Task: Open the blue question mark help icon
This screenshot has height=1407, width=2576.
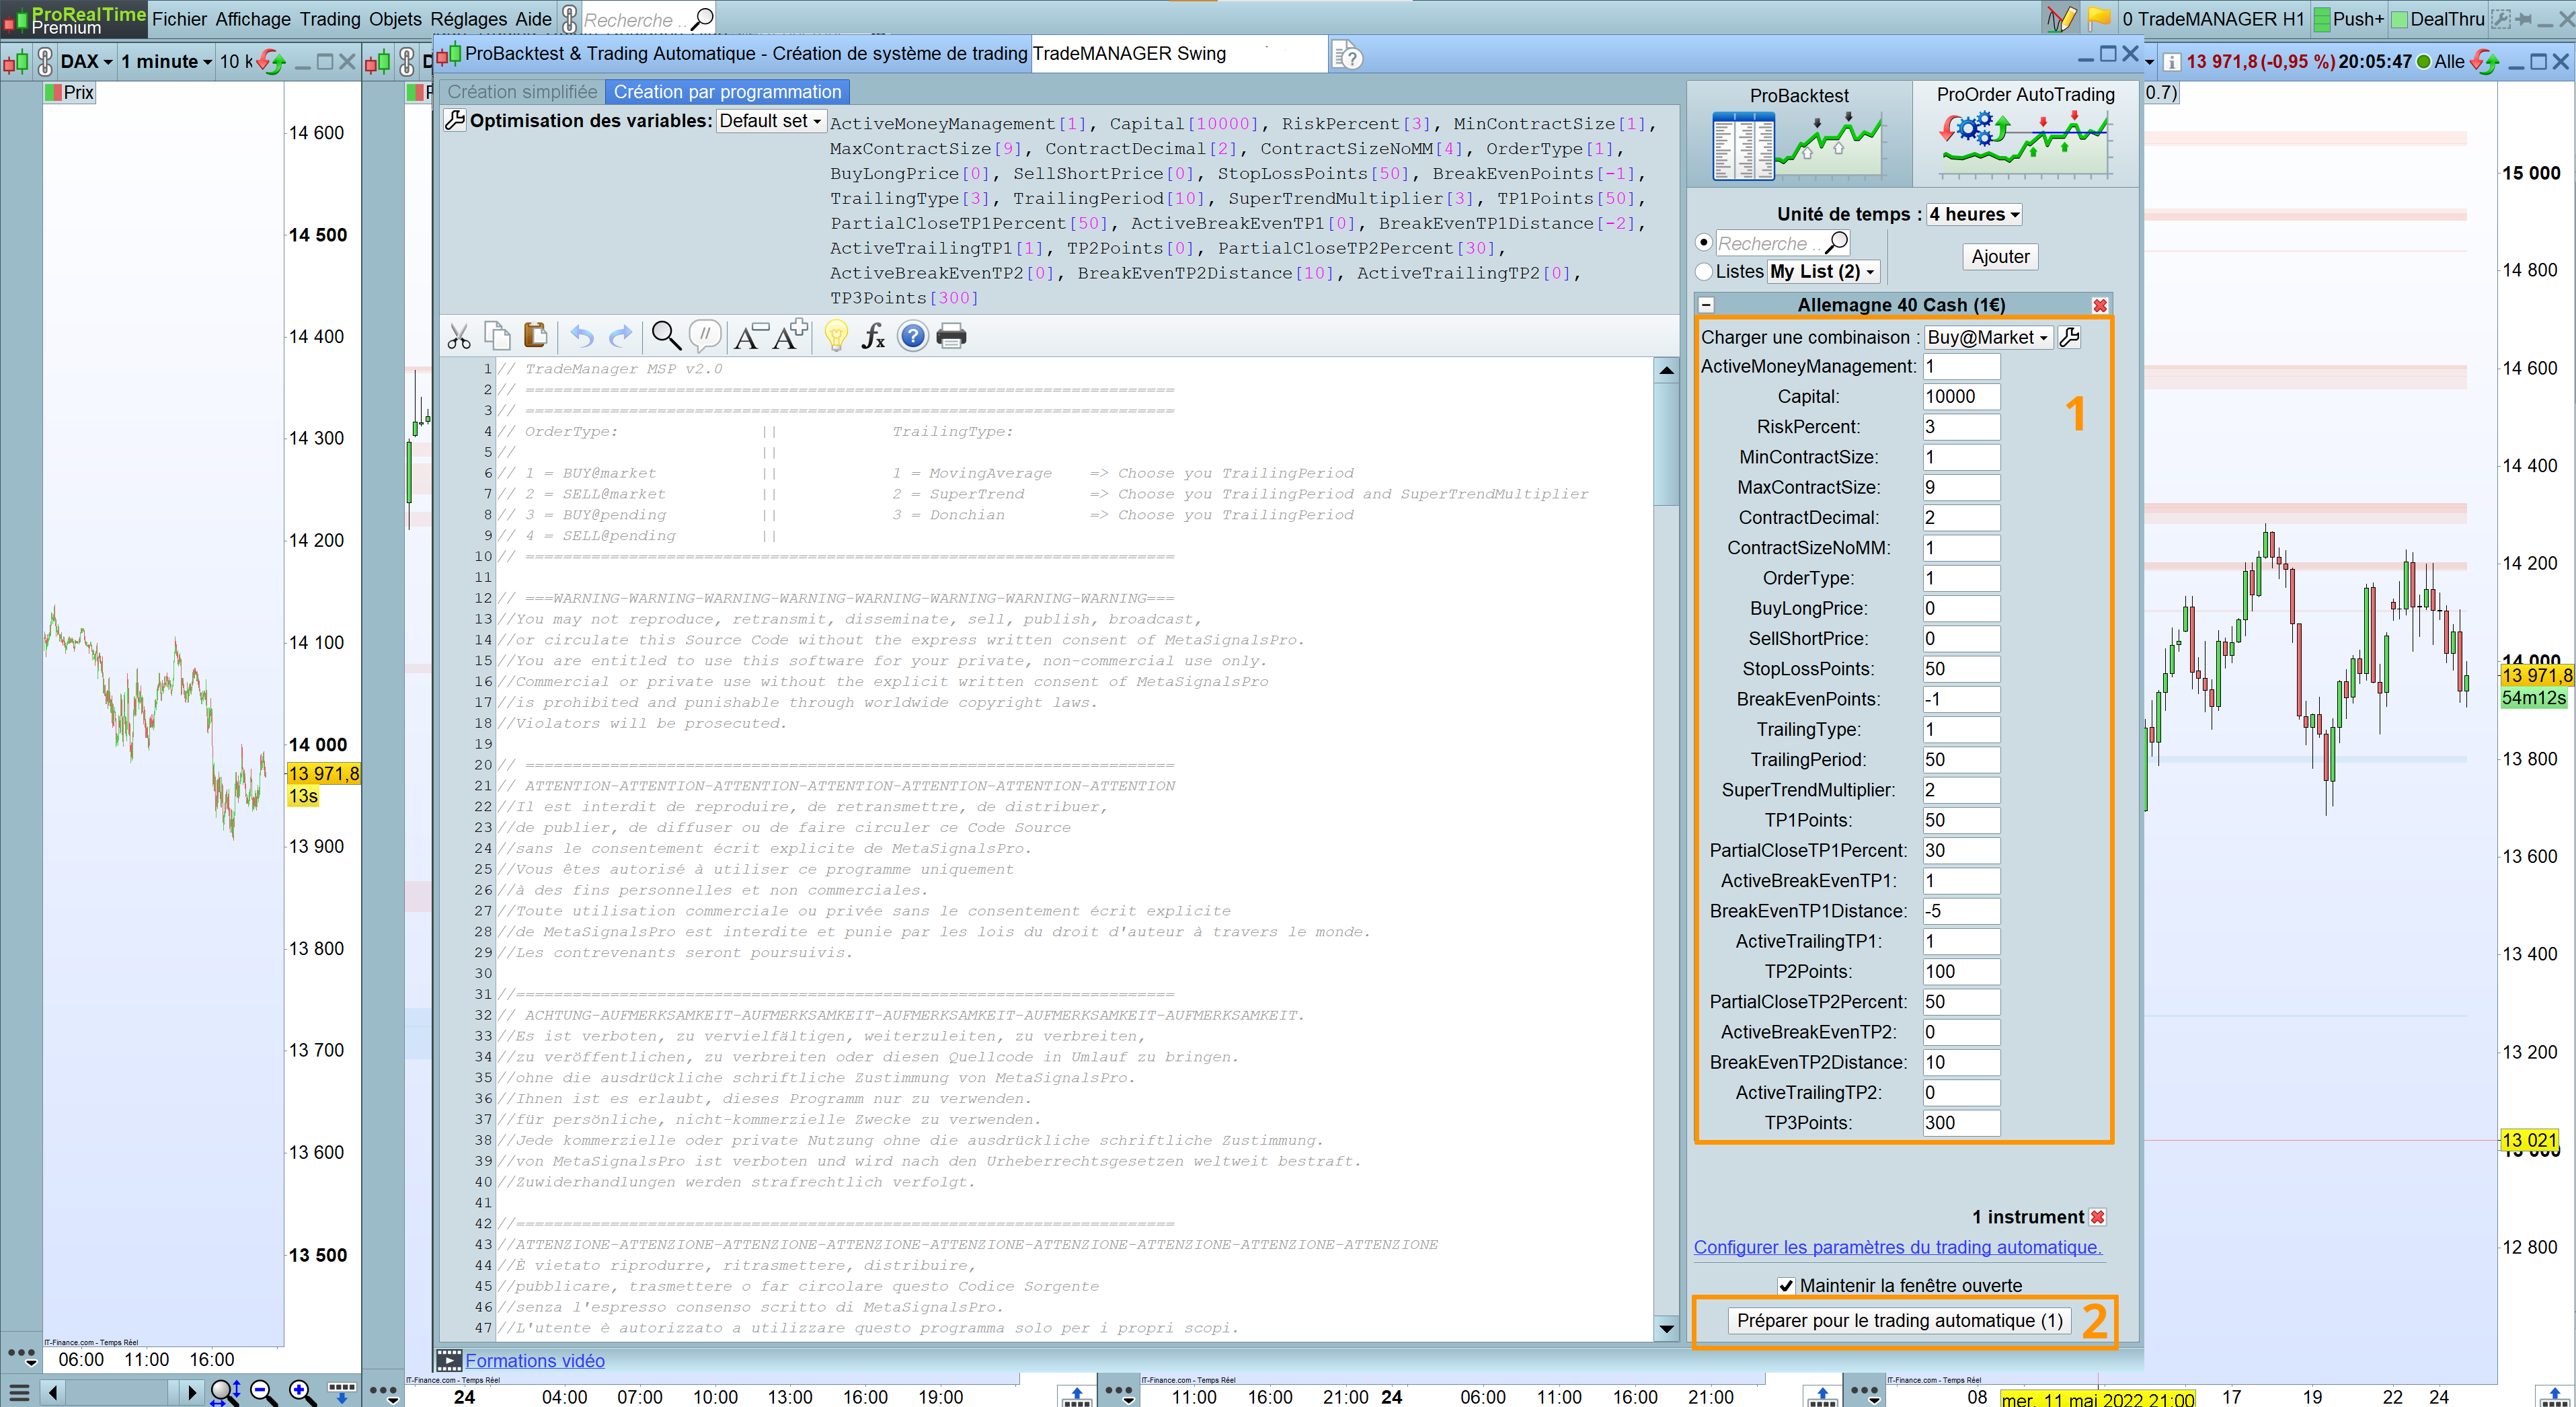Action: [912, 336]
